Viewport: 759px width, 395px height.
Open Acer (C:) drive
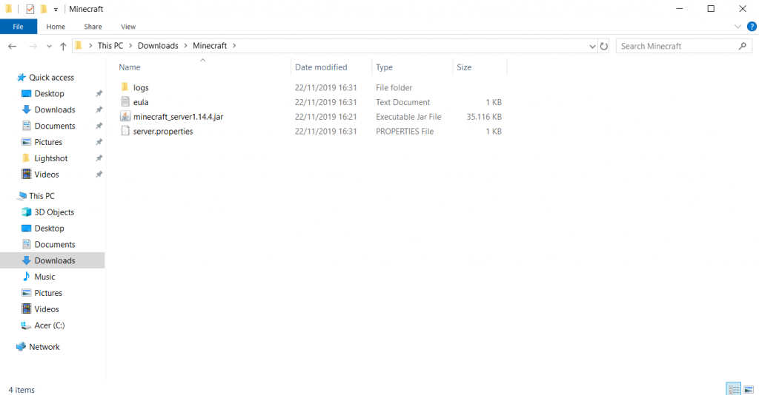(x=42, y=325)
